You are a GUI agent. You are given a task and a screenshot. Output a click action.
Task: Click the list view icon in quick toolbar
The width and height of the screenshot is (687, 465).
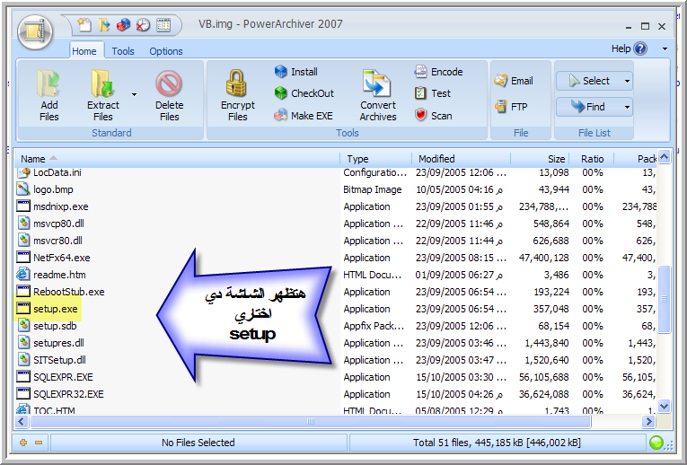click(163, 24)
